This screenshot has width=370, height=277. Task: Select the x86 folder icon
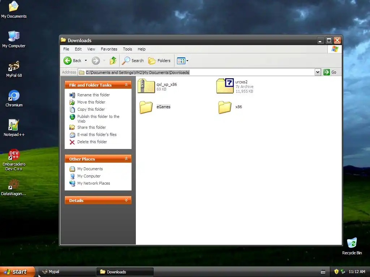pyautogui.click(x=225, y=107)
